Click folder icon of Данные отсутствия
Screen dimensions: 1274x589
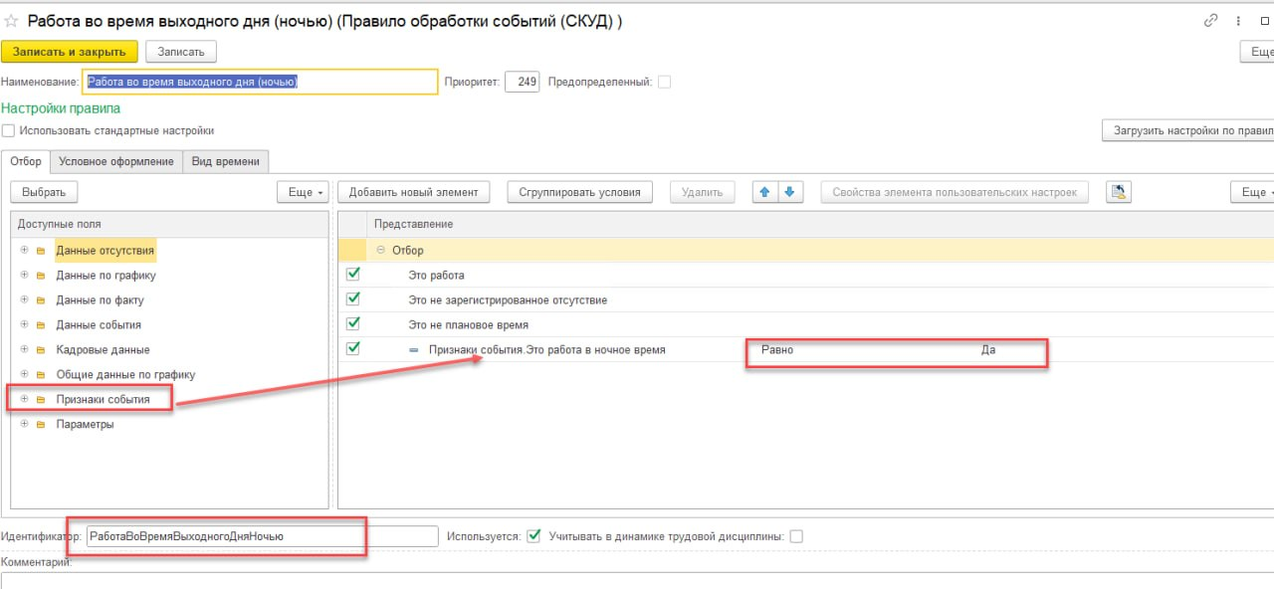[41, 251]
